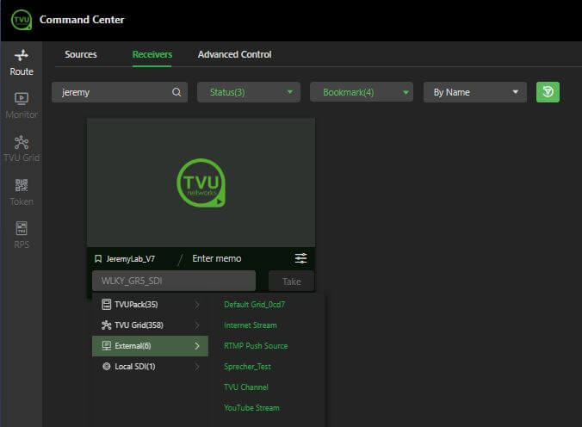Viewport: 582px width, 427px height.
Task: Click the External monitor icon
Action: click(x=106, y=346)
